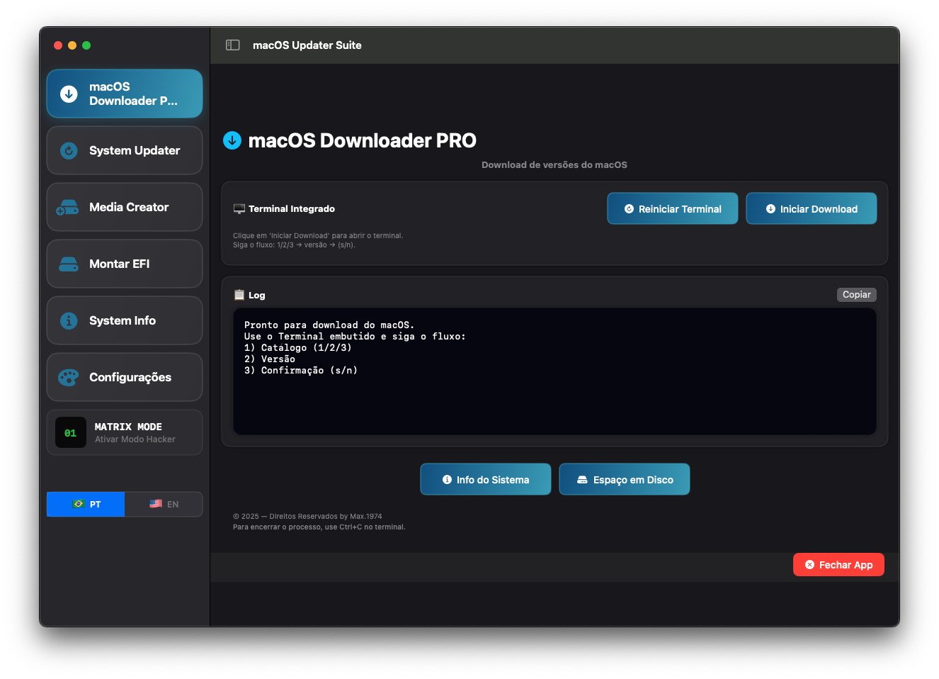Switch the interface language to EN
This screenshot has height=679, width=939.
[164, 504]
